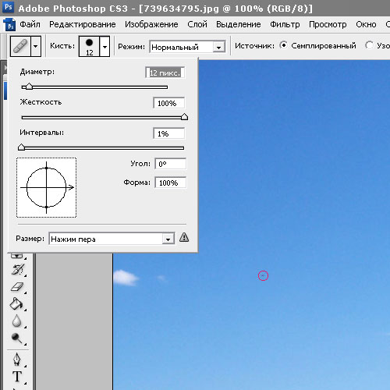The width and height of the screenshot is (390, 390).
Task: Open the Размер Нажим пера dropdown
Action: point(112,239)
